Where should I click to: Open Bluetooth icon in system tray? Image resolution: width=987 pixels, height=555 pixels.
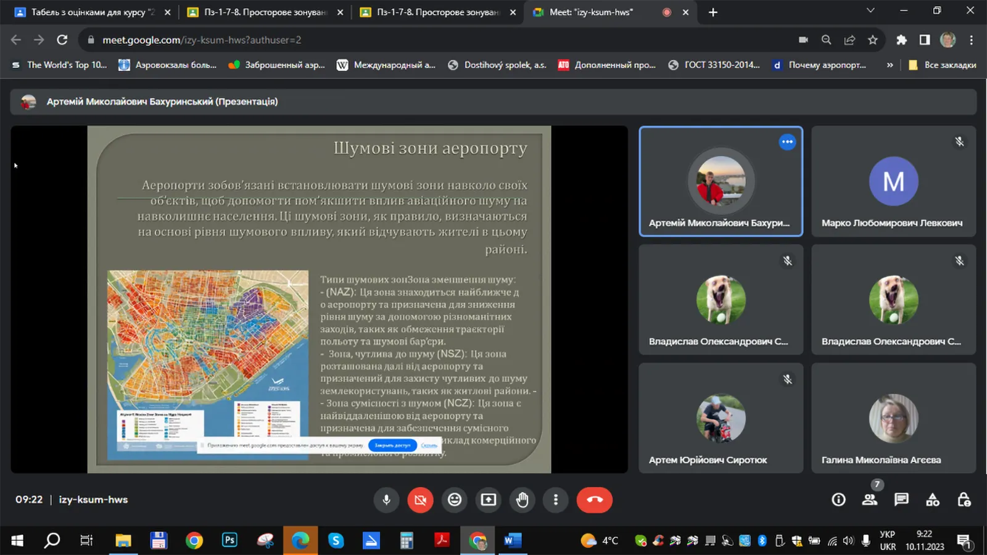coord(762,541)
